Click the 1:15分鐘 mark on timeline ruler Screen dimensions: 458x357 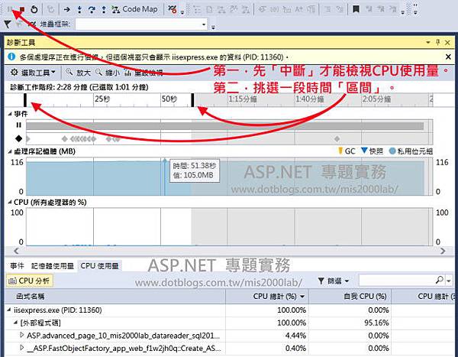point(243,99)
